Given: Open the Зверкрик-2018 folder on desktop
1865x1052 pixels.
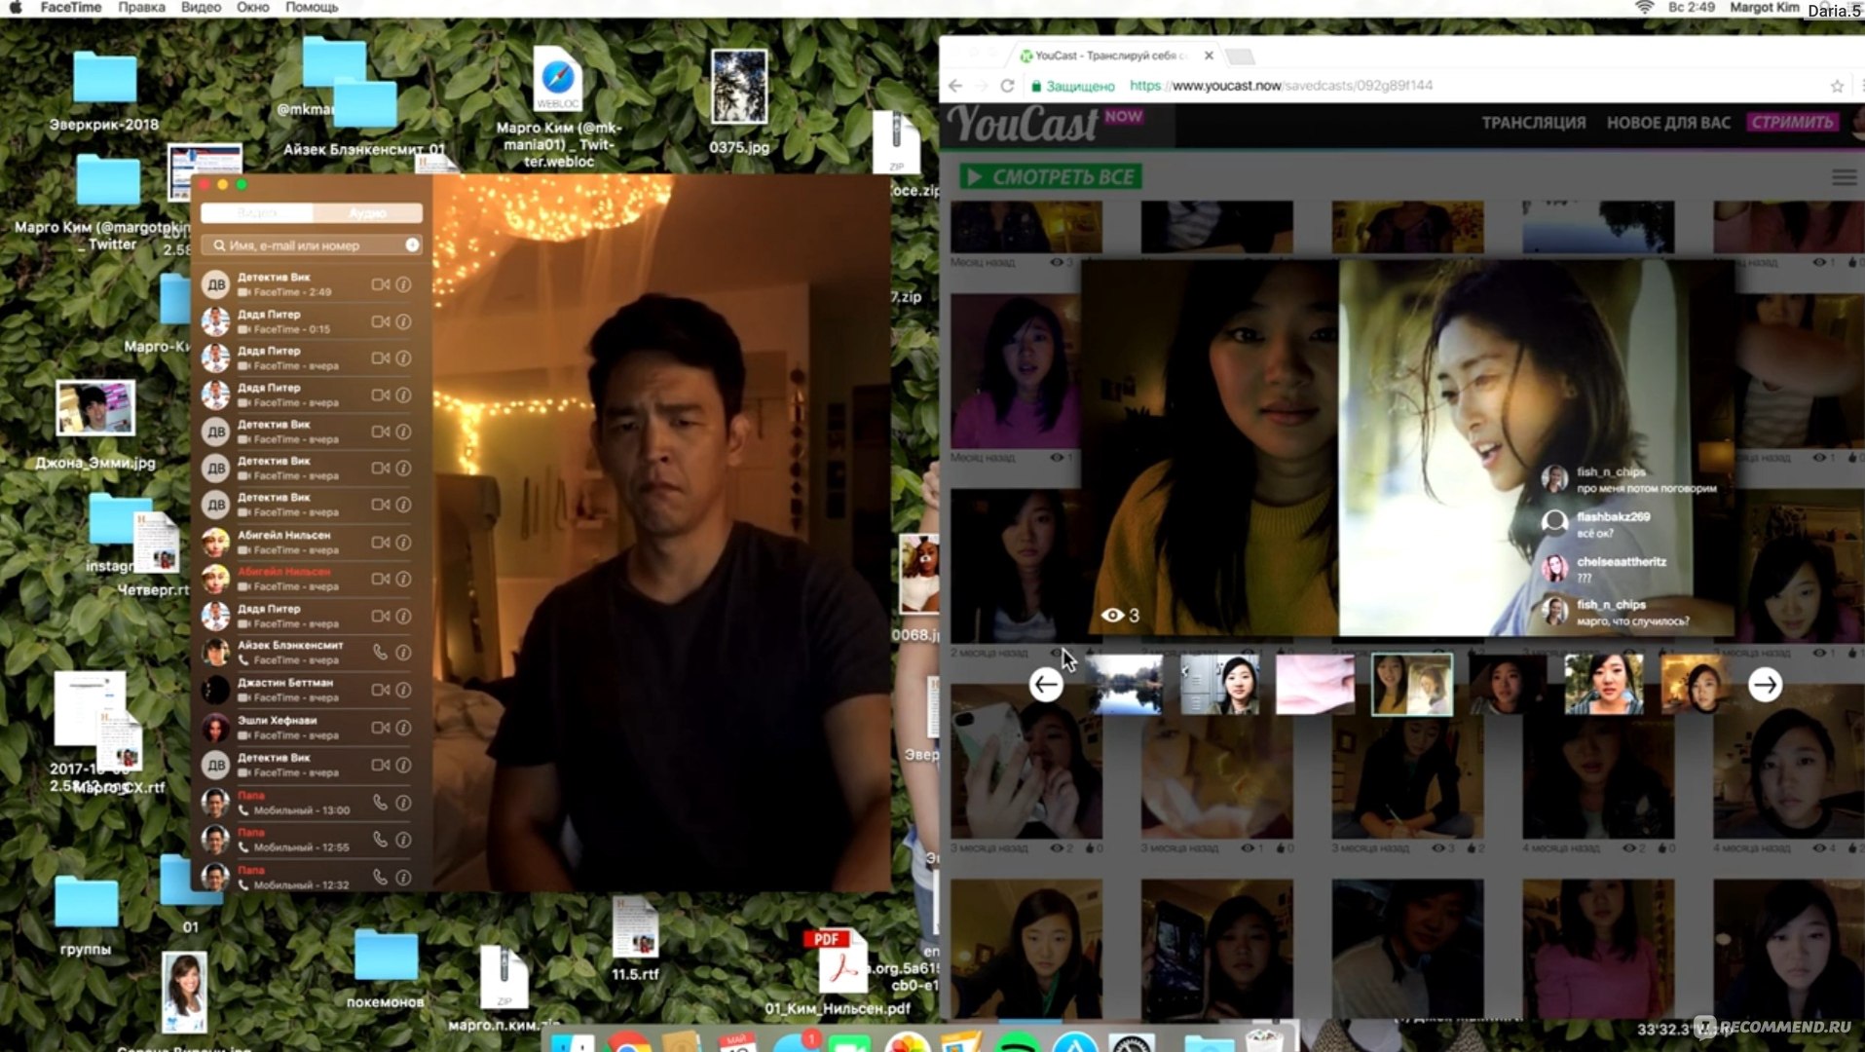Looking at the screenshot, I should (x=104, y=90).
